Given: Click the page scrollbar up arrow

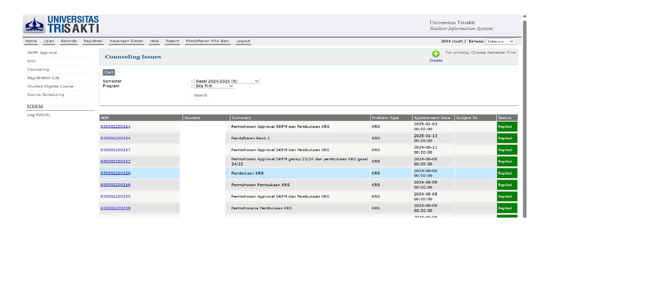Looking at the screenshot, I should 525,16.
